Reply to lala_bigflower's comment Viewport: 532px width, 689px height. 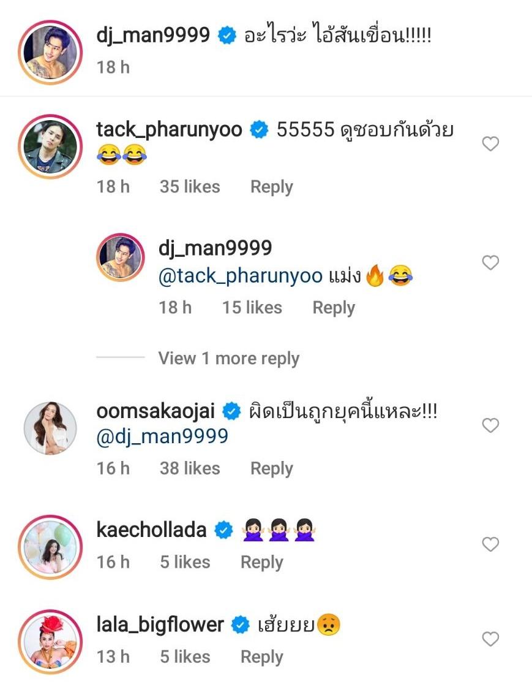261,657
